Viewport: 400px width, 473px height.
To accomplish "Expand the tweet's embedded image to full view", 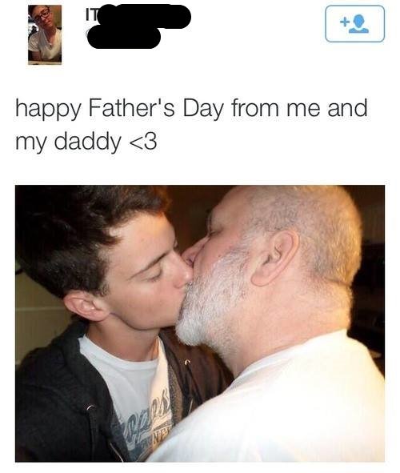I will coord(200,323).
